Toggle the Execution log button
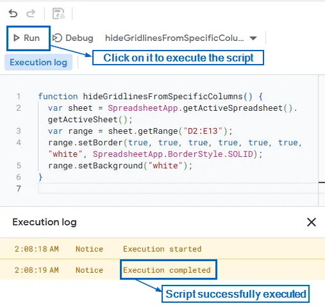This screenshot has height=306, width=325. pyautogui.click(x=38, y=62)
